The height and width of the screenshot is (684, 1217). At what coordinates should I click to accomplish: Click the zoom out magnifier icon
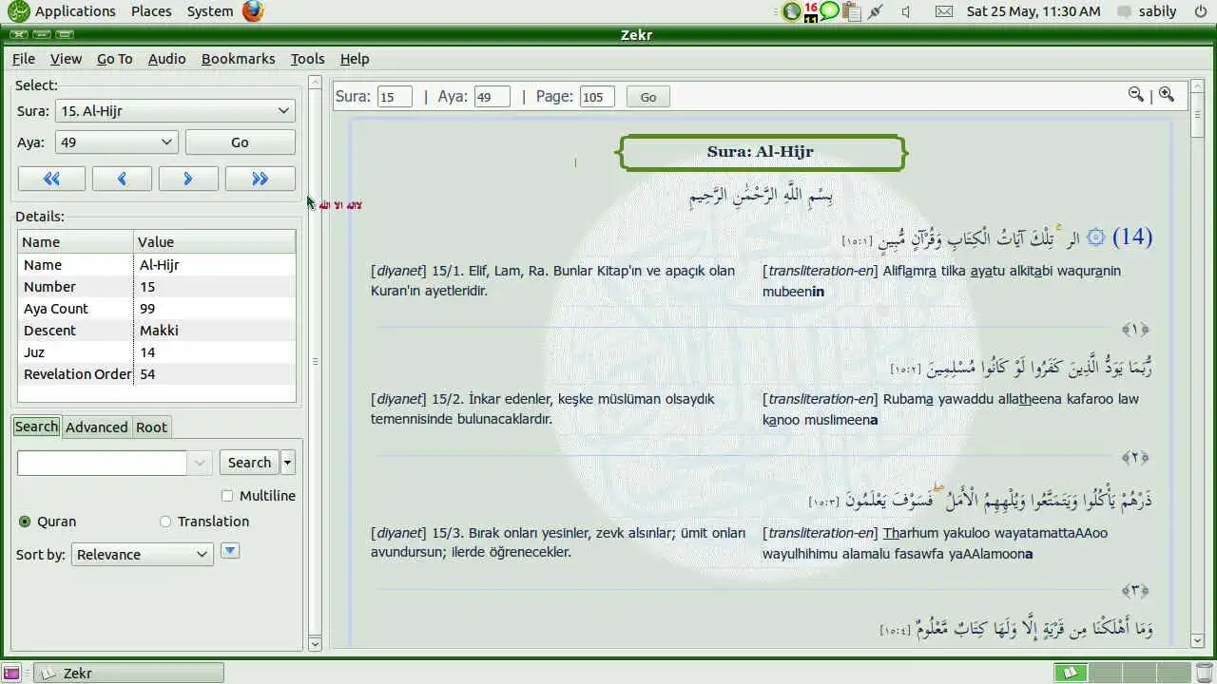coord(1135,94)
